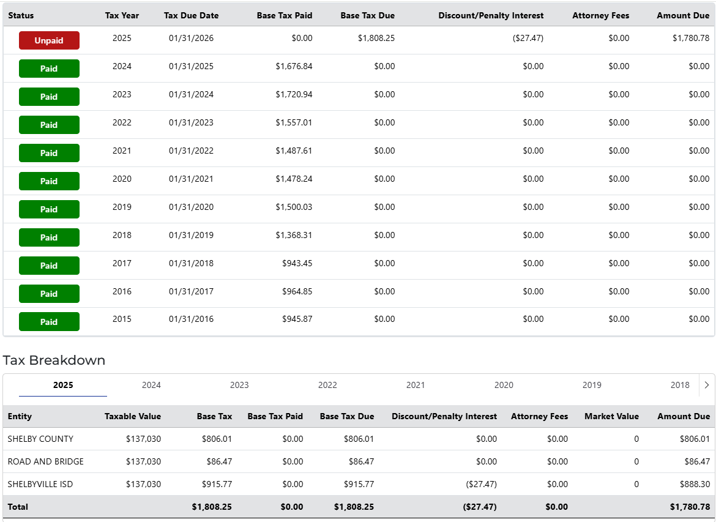Click the Tax Year column header

pyautogui.click(x=122, y=15)
